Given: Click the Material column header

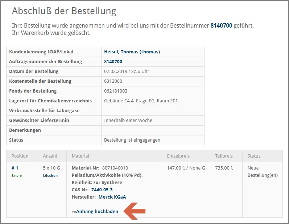Looking at the screenshot, I should (80, 156).
